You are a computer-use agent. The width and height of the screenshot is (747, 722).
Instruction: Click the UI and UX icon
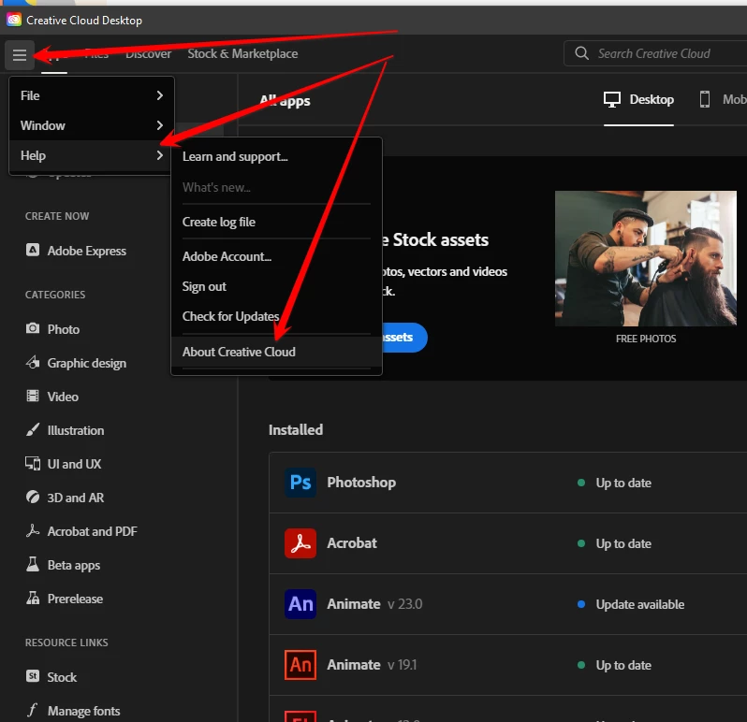(x=33, y=464)
